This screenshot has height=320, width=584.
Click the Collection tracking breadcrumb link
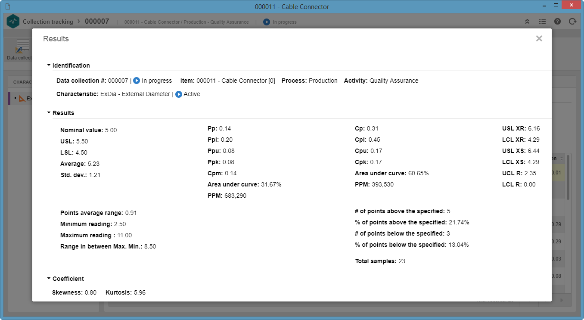point(48,22)
